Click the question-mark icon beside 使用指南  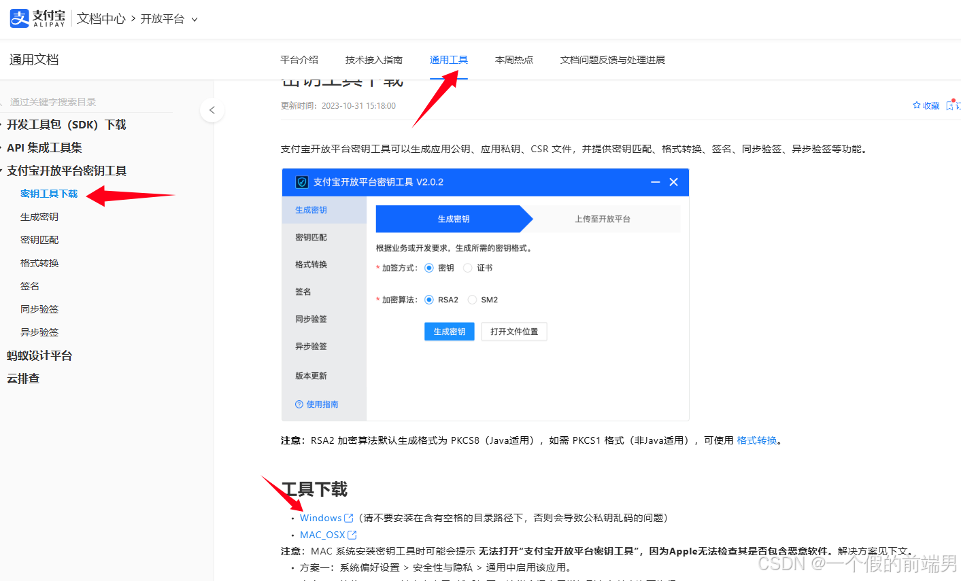click(x=299, y=404)
